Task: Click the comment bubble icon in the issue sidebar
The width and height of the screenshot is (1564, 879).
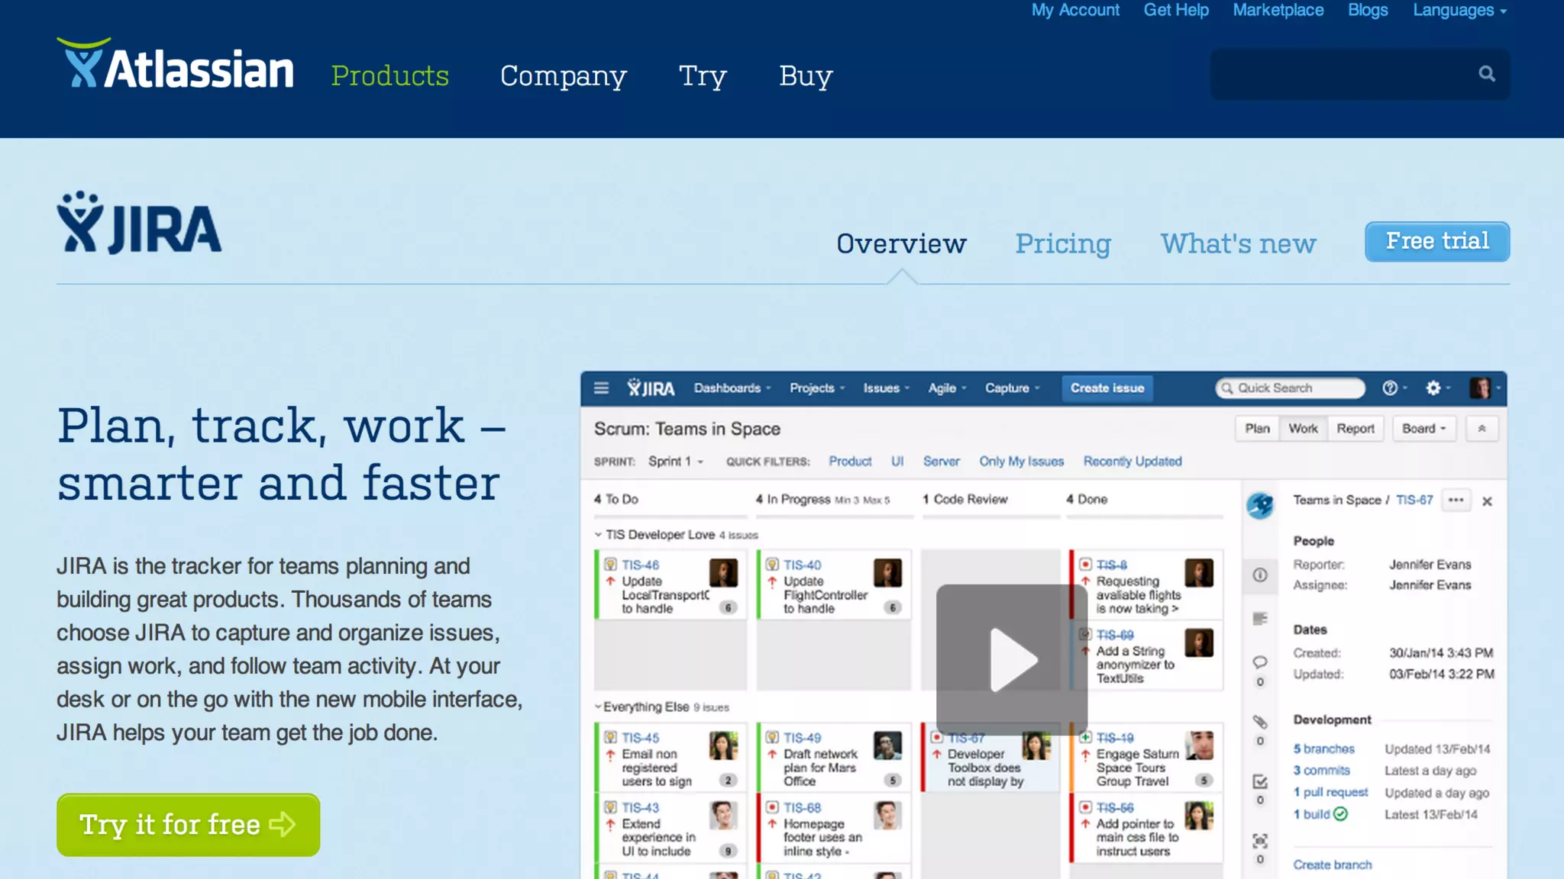Action: click(1260, 662)
